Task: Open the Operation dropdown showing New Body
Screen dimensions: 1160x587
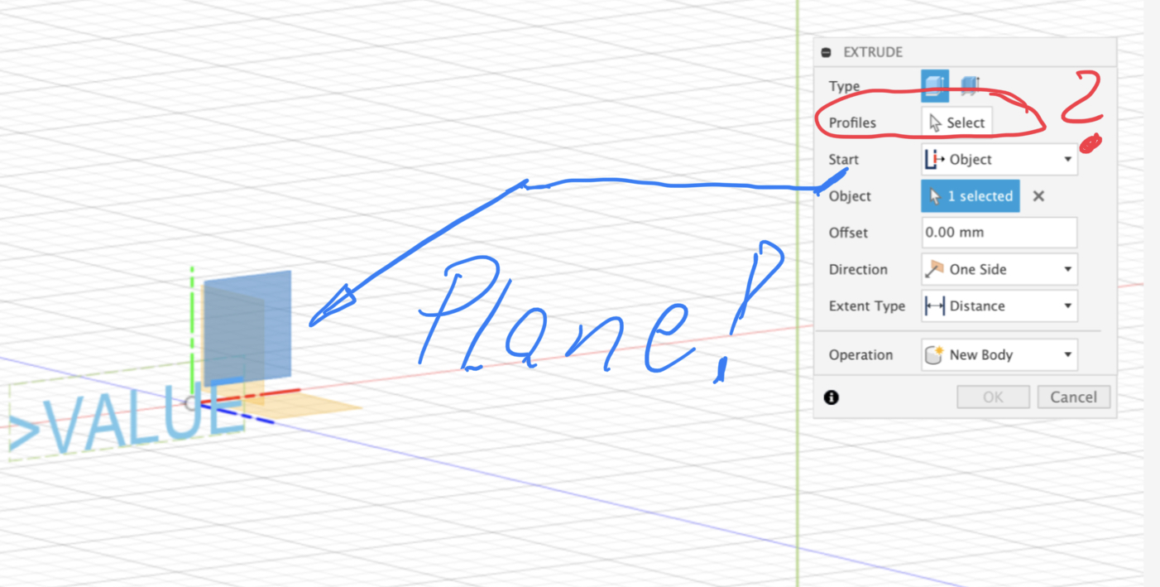Action: coord(1067,354)
